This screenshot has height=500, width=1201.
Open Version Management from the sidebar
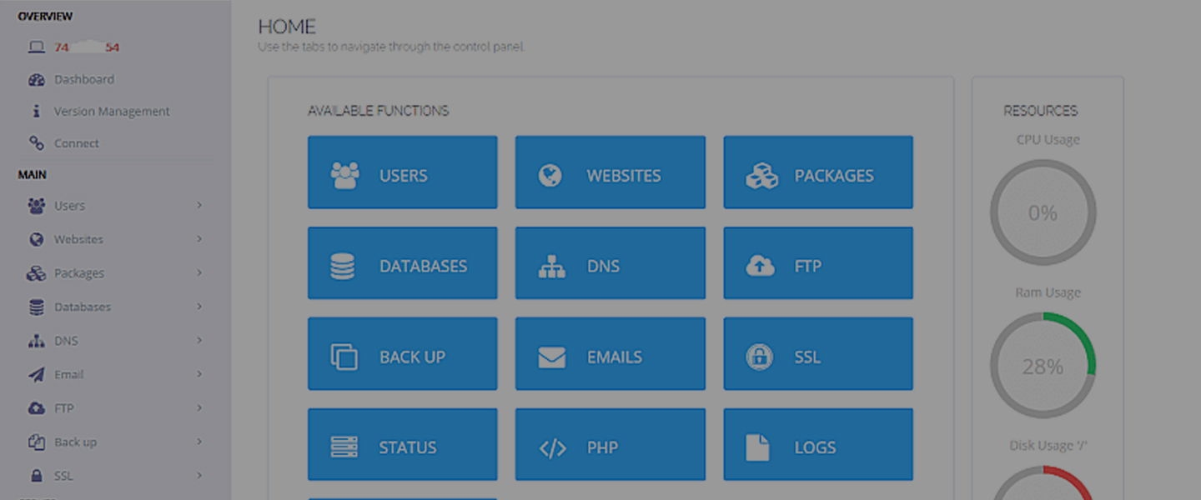coord(35,111)
